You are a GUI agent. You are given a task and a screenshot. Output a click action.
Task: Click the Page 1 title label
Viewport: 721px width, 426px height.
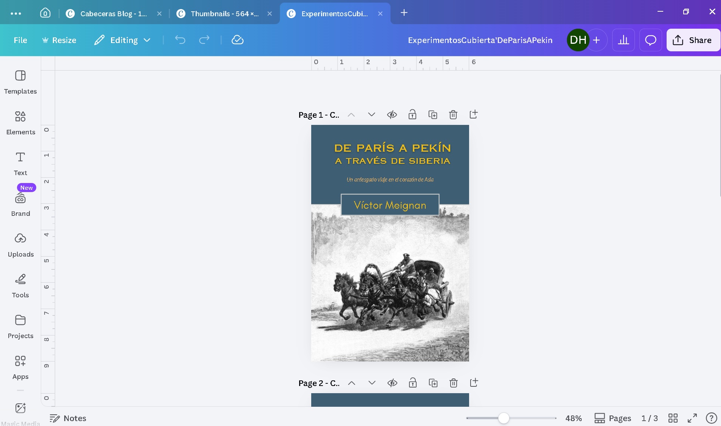(319, 115)
